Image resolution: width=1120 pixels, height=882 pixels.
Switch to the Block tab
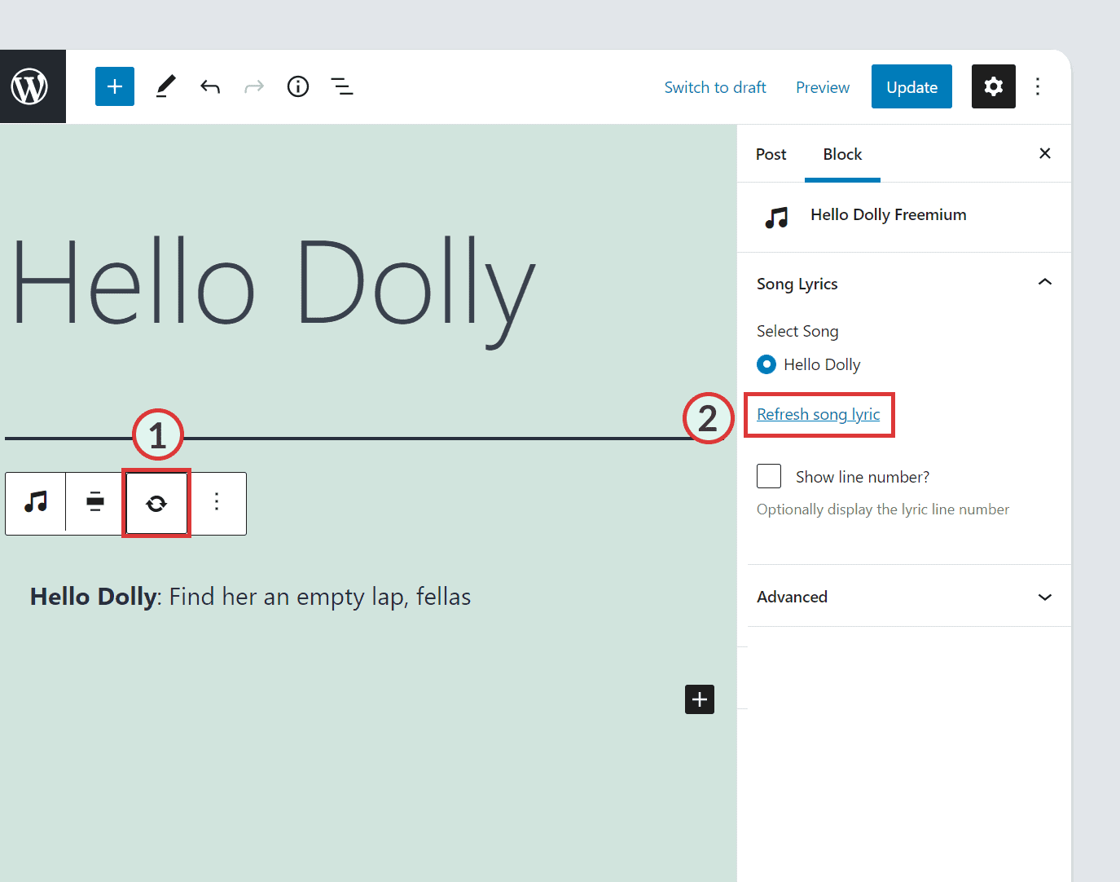pos(842,154)
